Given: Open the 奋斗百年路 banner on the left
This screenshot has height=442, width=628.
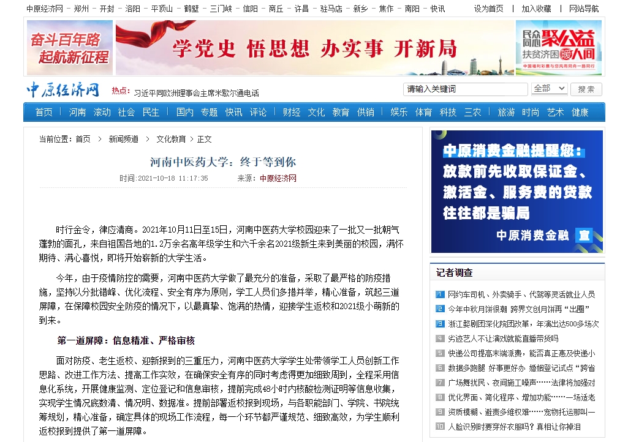Looking at the screenshot, I should point(70,48).
